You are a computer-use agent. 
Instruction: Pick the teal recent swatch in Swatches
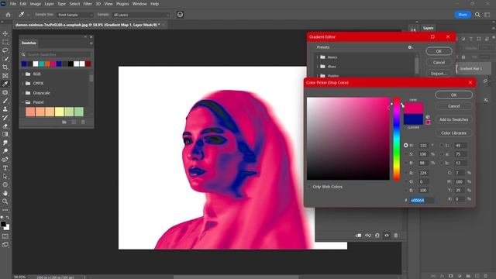[41, 64]
